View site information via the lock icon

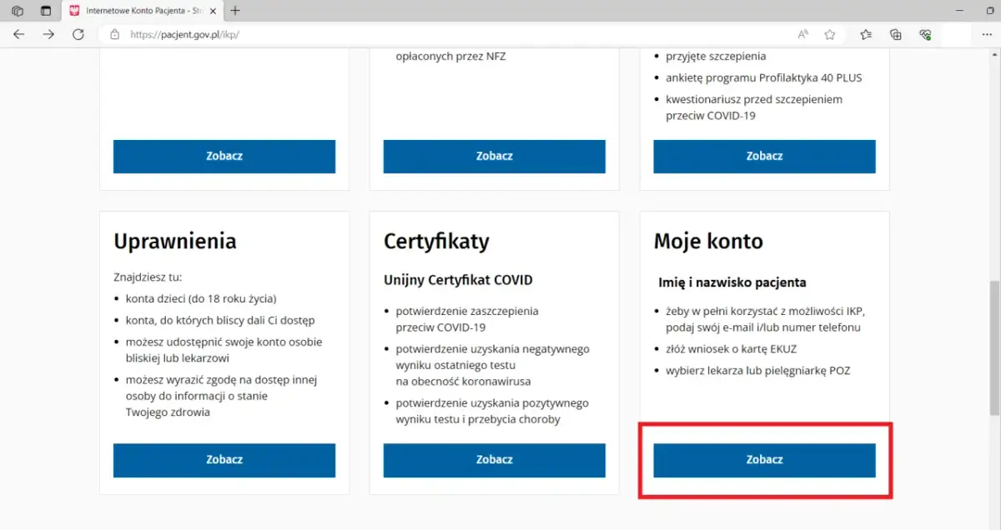click(114, 34)
